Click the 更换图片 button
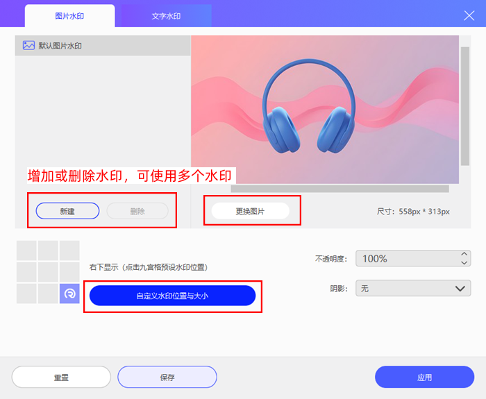Image resolution: width=486 pixels, height=399 pixels. tap(250, 211)
